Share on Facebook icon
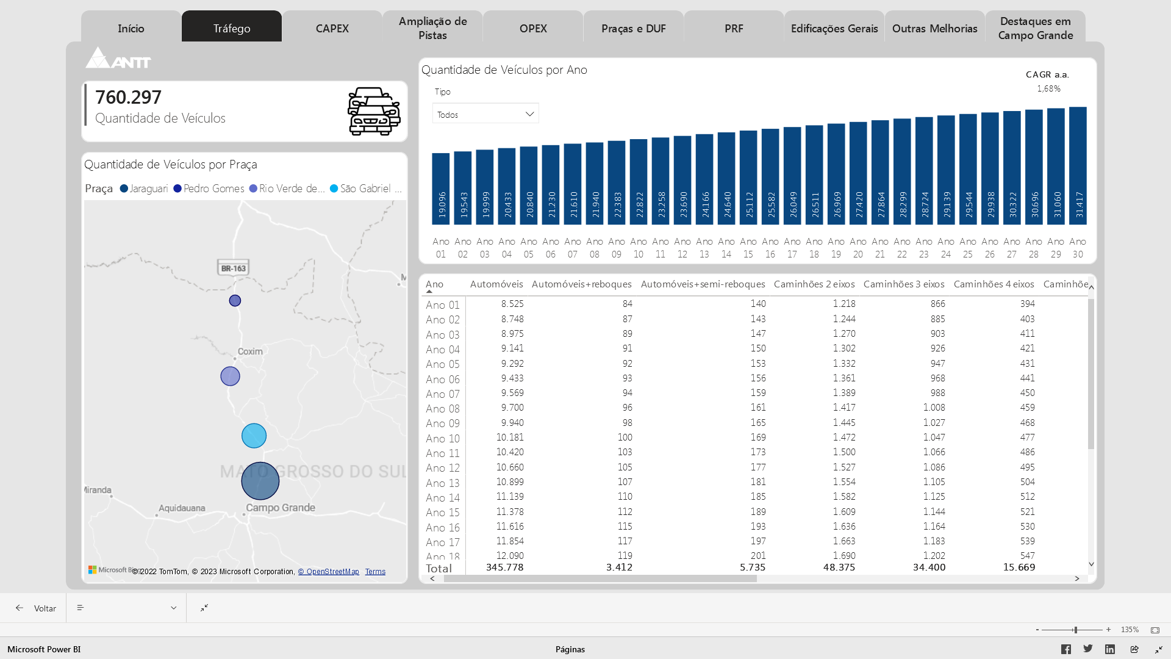The image size is (1171, 659). [x=1065, y=649]
